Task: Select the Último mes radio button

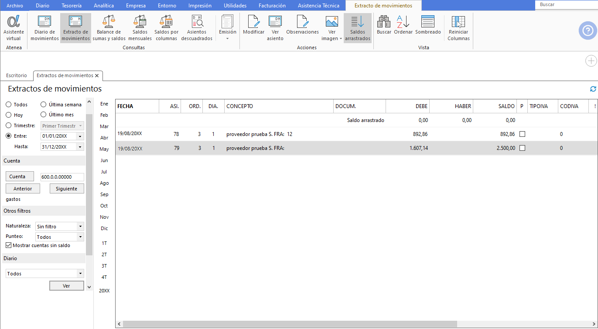Action: click(x=44, y=115)
